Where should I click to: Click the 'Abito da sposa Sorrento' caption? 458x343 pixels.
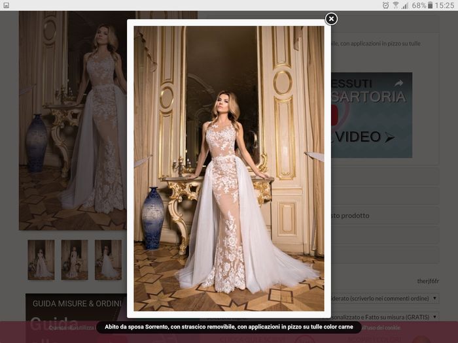(x=228, y=327)
